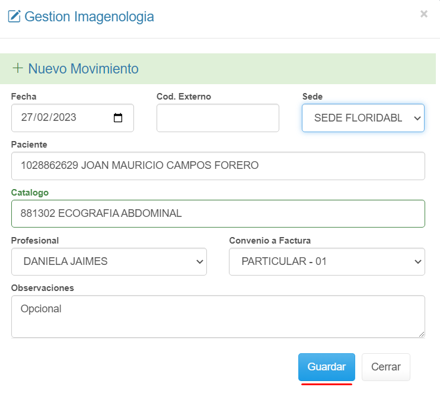Focus the Cod. Externo input field
Viewport: 440px width, 419px height.
tap(218, 118)
